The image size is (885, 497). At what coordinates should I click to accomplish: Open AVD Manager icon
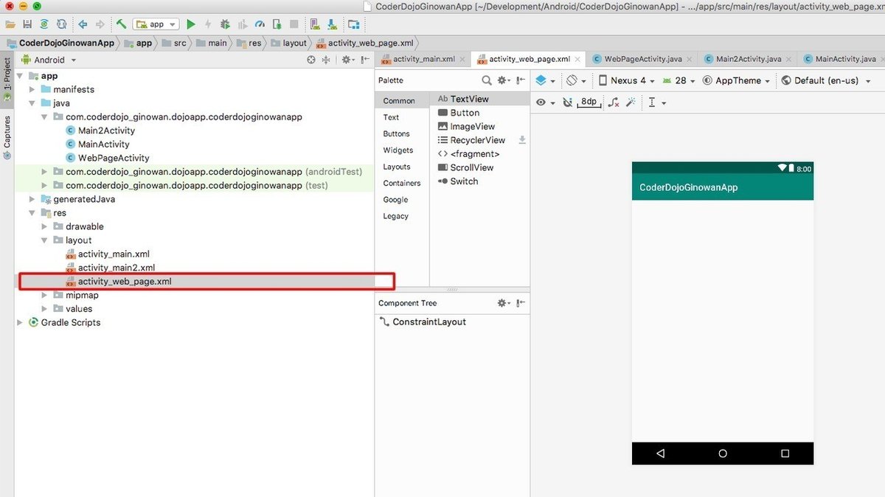316,24
